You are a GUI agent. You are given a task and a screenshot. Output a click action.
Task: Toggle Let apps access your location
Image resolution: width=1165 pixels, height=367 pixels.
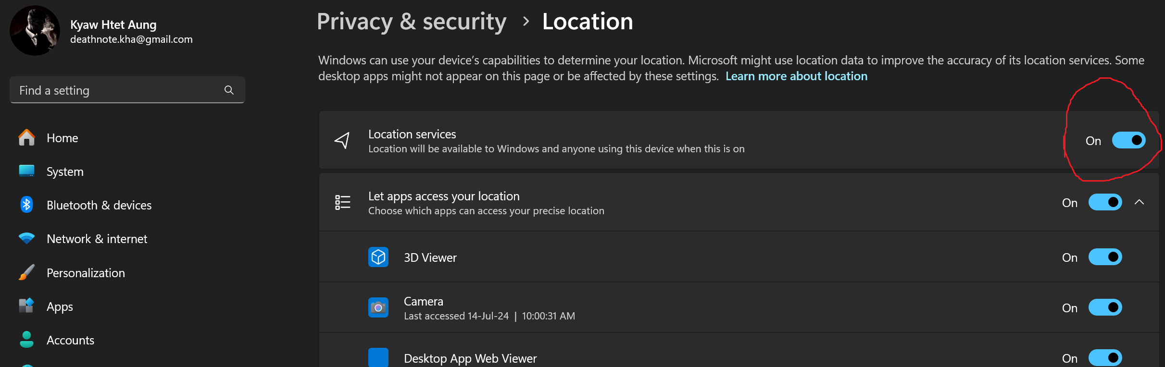1105,202
